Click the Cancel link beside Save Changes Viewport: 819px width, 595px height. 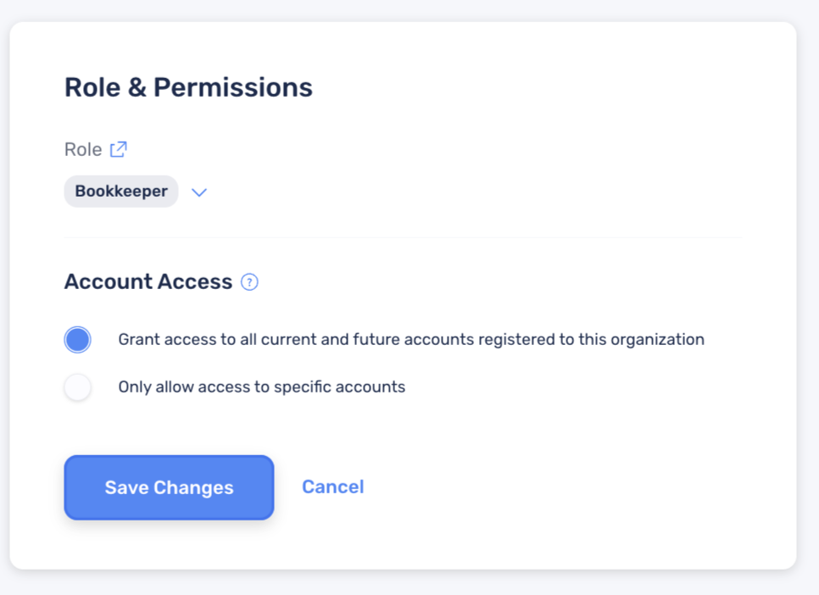coord(332,487)
